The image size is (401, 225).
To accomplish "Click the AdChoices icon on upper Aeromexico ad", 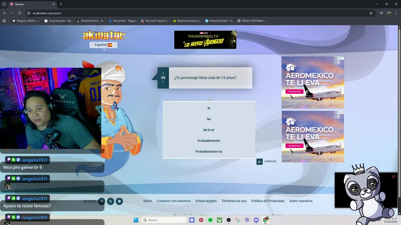I will click(339, 58).
